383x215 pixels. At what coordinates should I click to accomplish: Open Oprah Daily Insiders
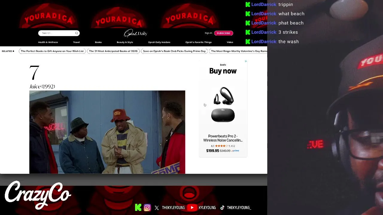click(159, 42)
